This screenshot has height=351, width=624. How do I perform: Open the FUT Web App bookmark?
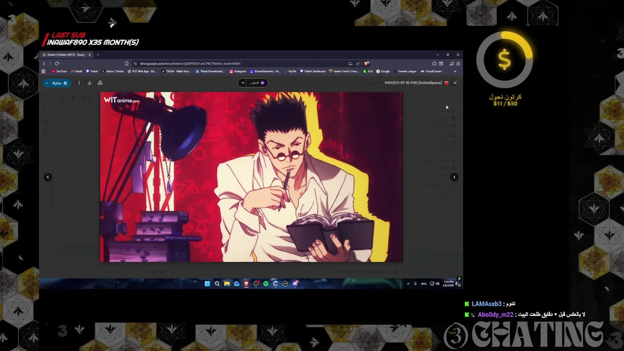(142, 71)
